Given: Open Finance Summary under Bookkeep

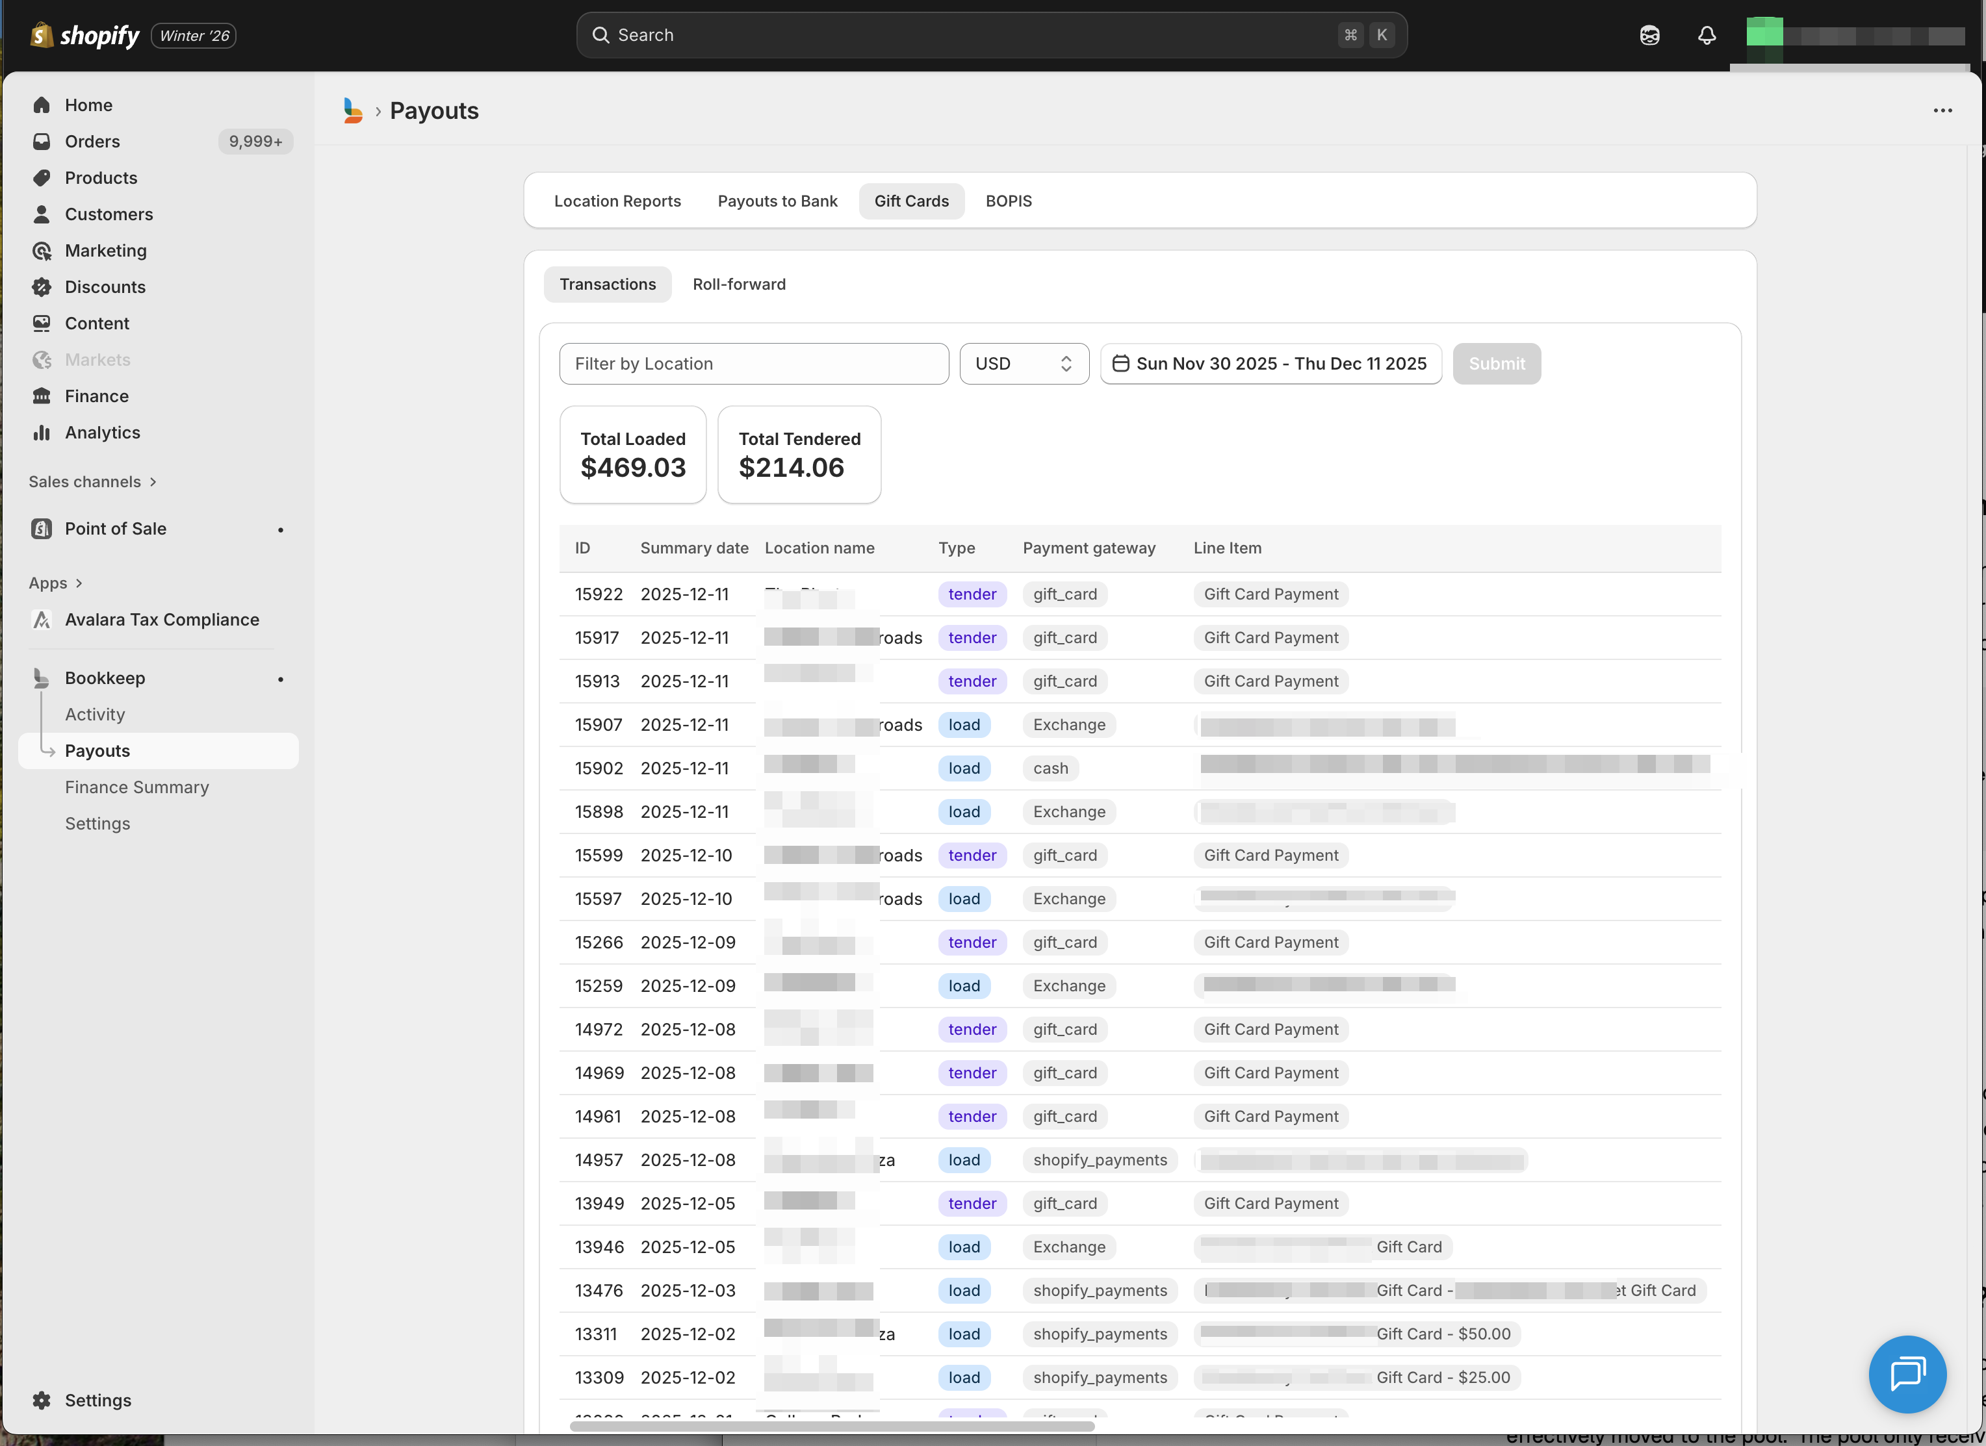Looking at the screenshot, I should point(136,786).
